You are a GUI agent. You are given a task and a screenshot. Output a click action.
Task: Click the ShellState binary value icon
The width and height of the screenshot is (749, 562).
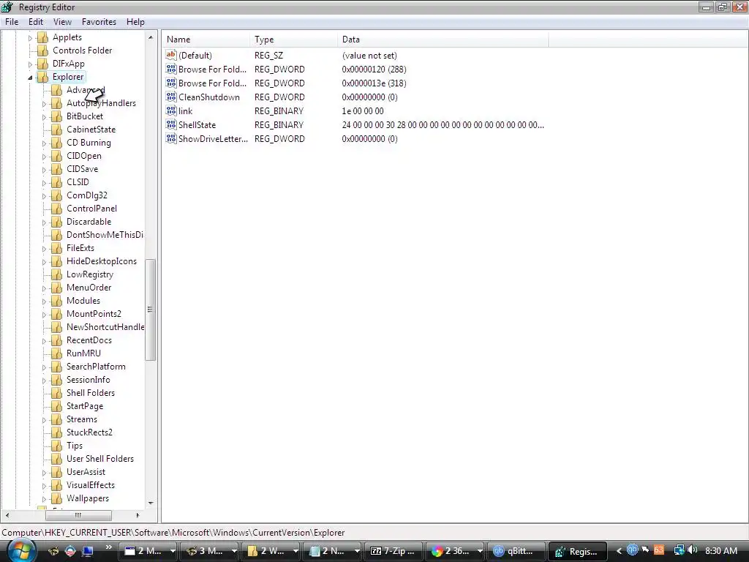click(171, 124)
